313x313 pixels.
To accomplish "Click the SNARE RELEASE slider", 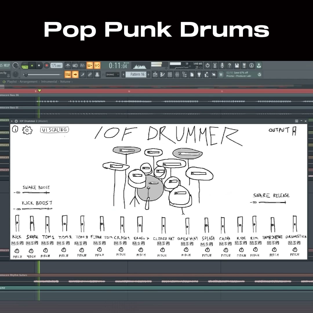I will point(272,202).
